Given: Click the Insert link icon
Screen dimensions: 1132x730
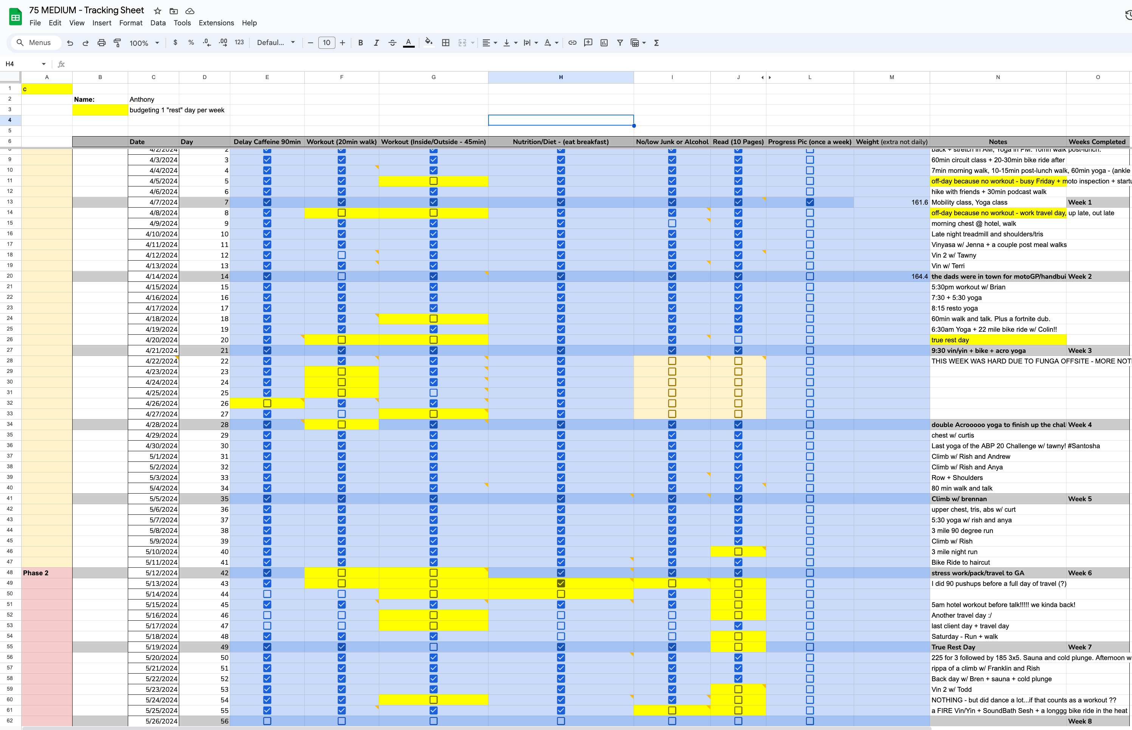Looking at the screenshot, I should 572,43.
